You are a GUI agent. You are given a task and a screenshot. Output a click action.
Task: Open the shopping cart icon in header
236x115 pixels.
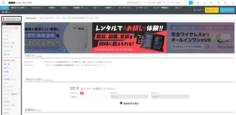click(225, 3)
